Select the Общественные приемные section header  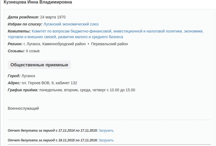tap(39, 65)
